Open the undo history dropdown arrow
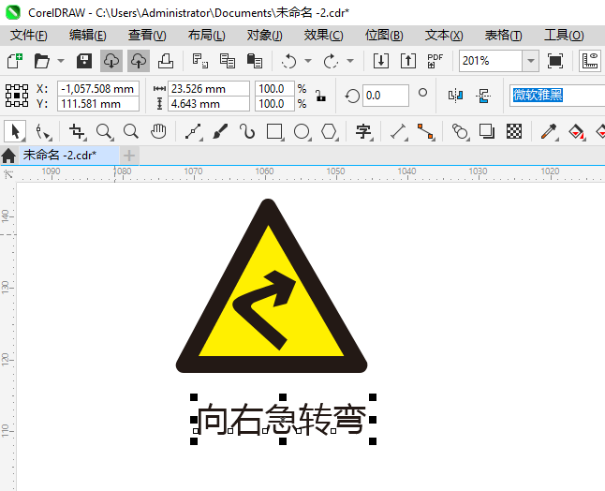The height and width of the screenshot is (491, 605). click(x=308, y=61)
